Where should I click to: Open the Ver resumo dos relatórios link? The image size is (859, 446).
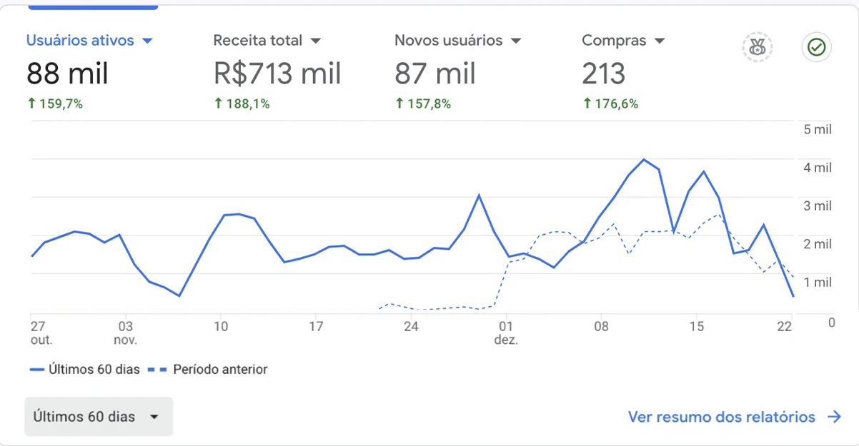[734, 417]
